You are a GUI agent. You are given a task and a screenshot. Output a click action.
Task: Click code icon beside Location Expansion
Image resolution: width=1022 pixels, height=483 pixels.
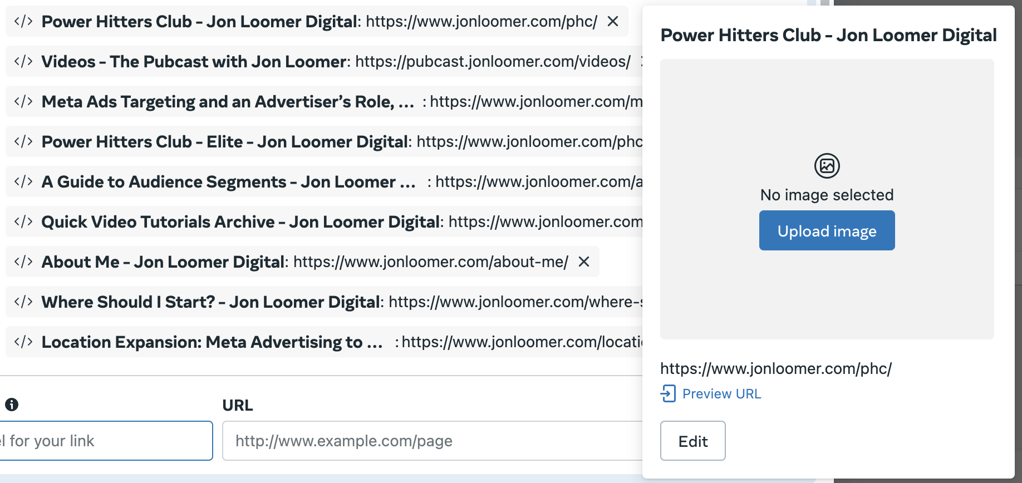coord(23,342)
